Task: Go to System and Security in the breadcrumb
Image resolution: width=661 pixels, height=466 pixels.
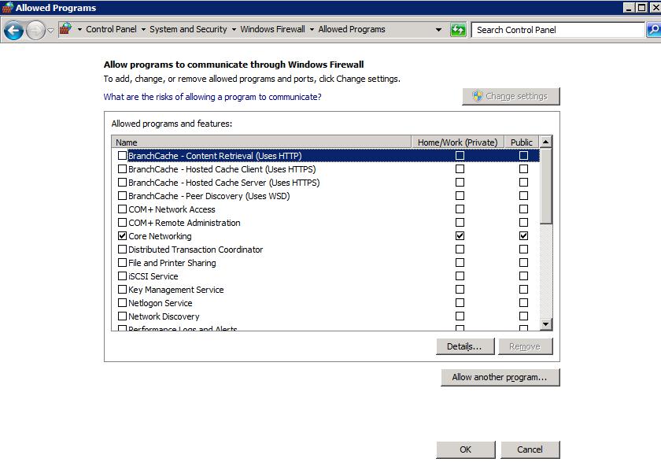Action: coord(188,29)
